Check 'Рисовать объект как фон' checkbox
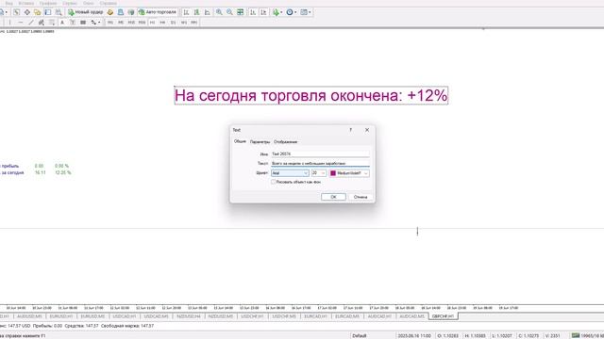The image size is (604, 339). pos(273,182)
